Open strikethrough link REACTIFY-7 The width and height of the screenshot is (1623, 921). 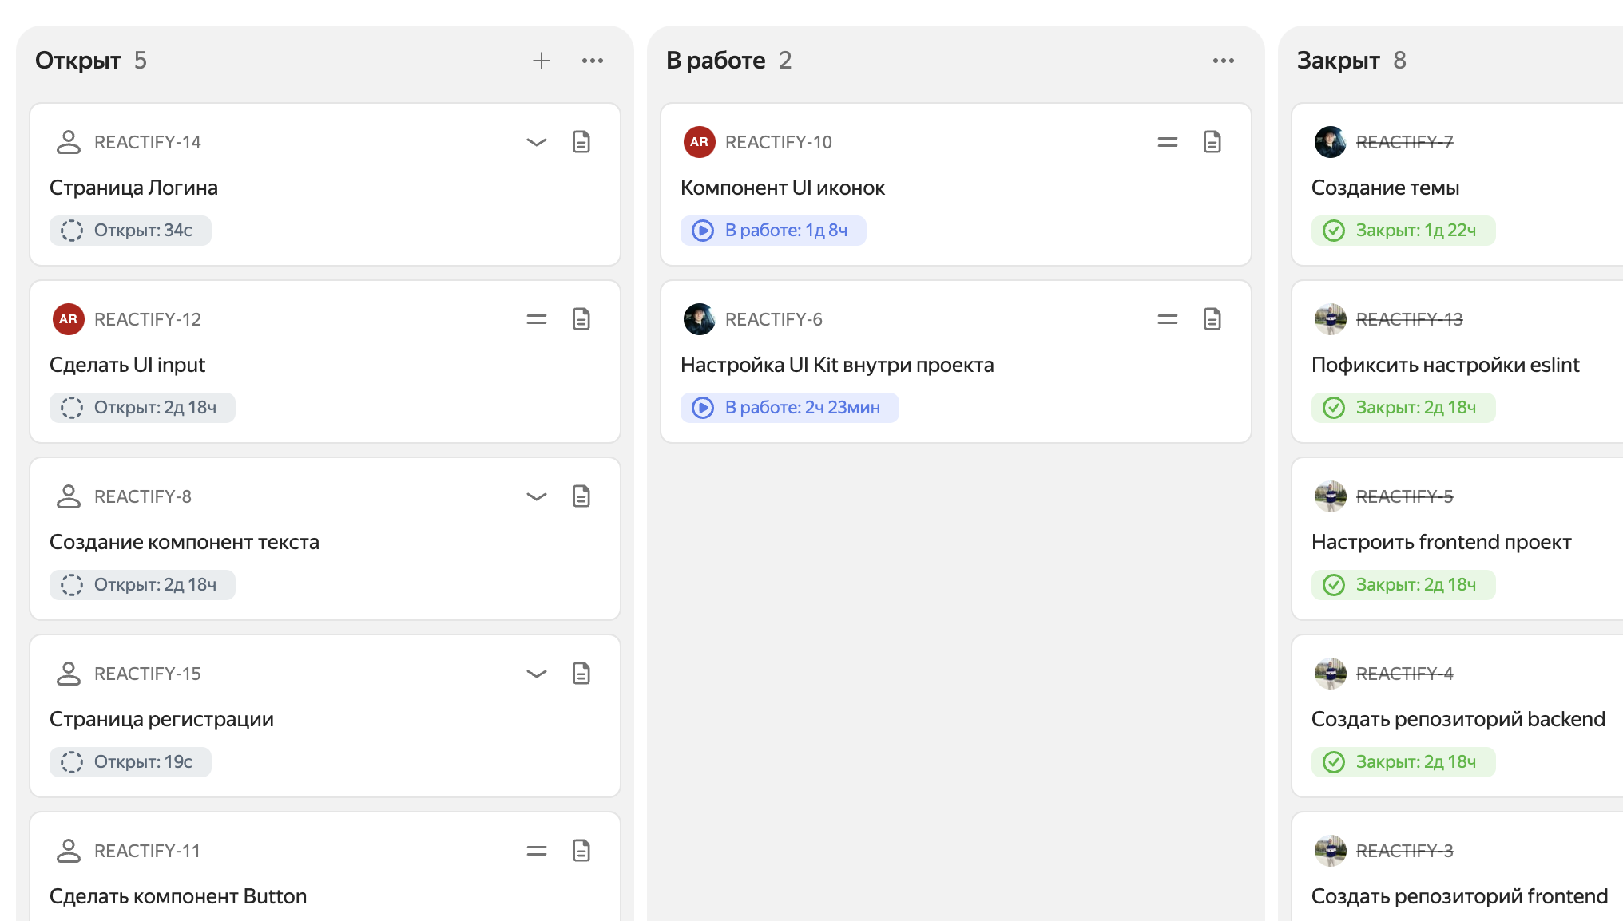tap(1404, 142)
